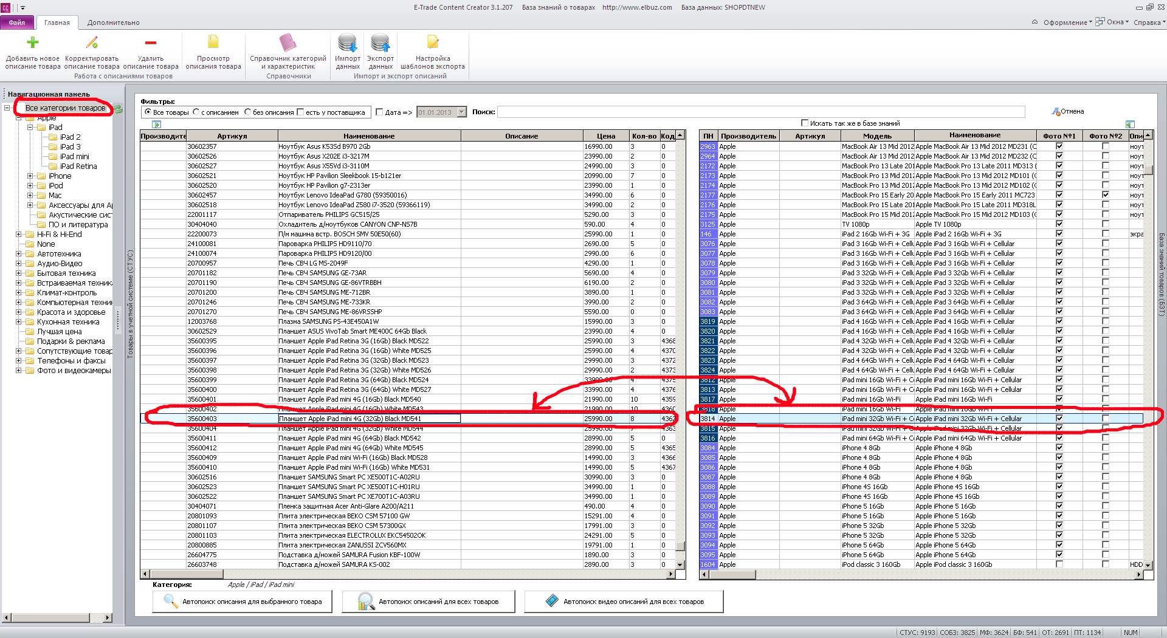
Task: Click Автопоиск описания для выбранного товара
Action: point(243,602)
